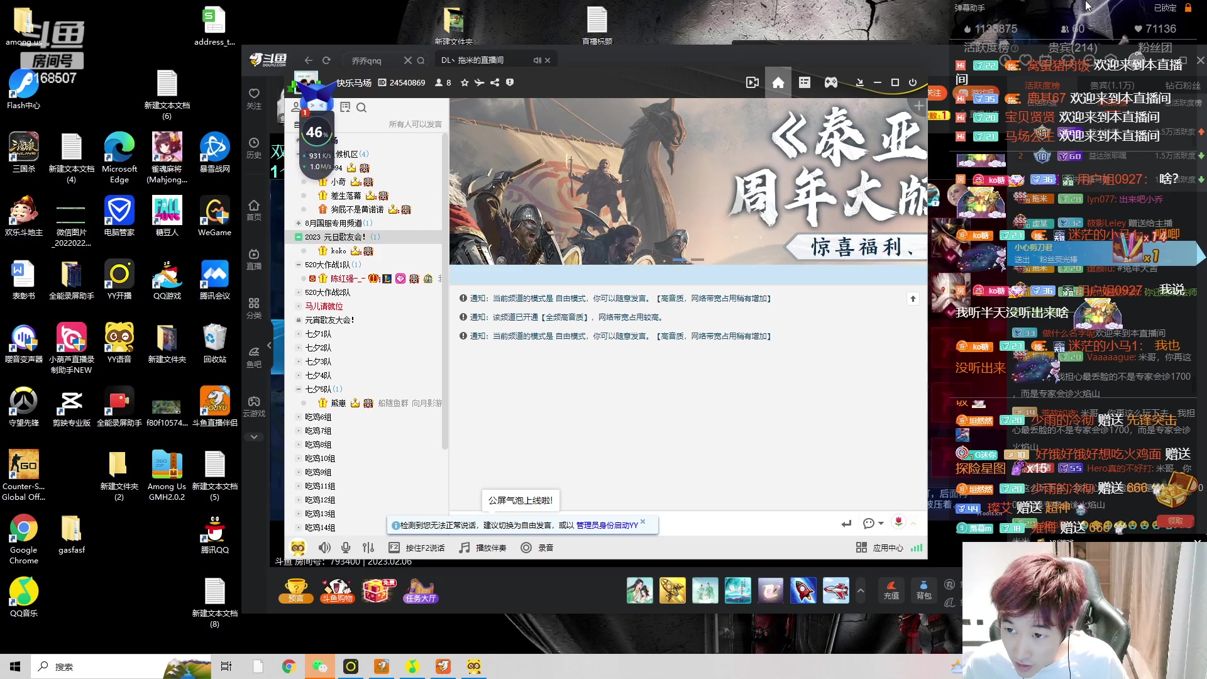The height and width of the screenshot is (679, 1207).
Task: Open Google Chrome from the taskbar
Action: tap(289, 666)
